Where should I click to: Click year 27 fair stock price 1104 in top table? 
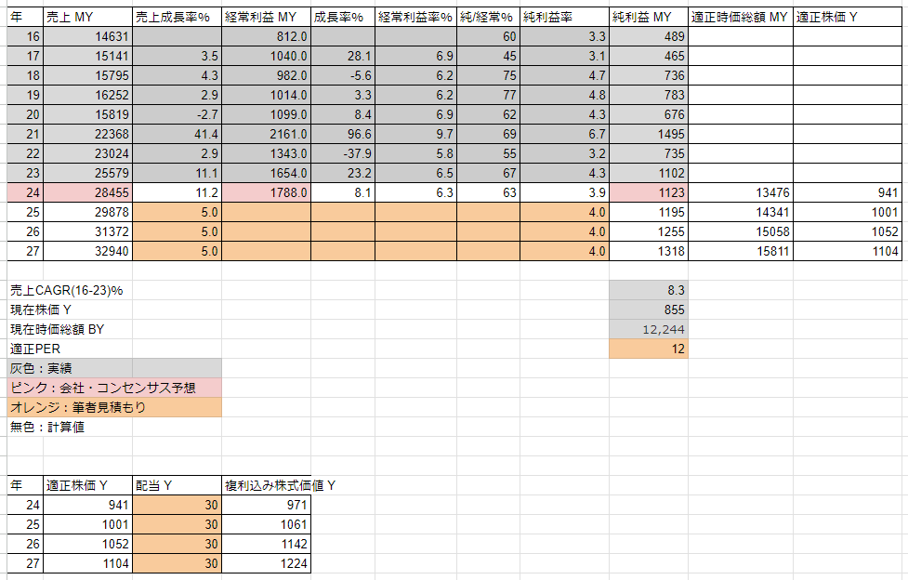(848, 251)
